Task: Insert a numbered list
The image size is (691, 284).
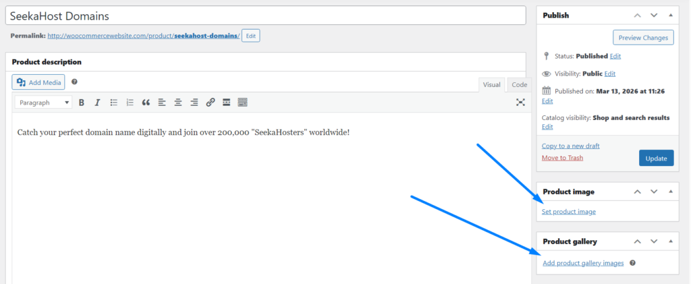Action: [x=130, y=103]
